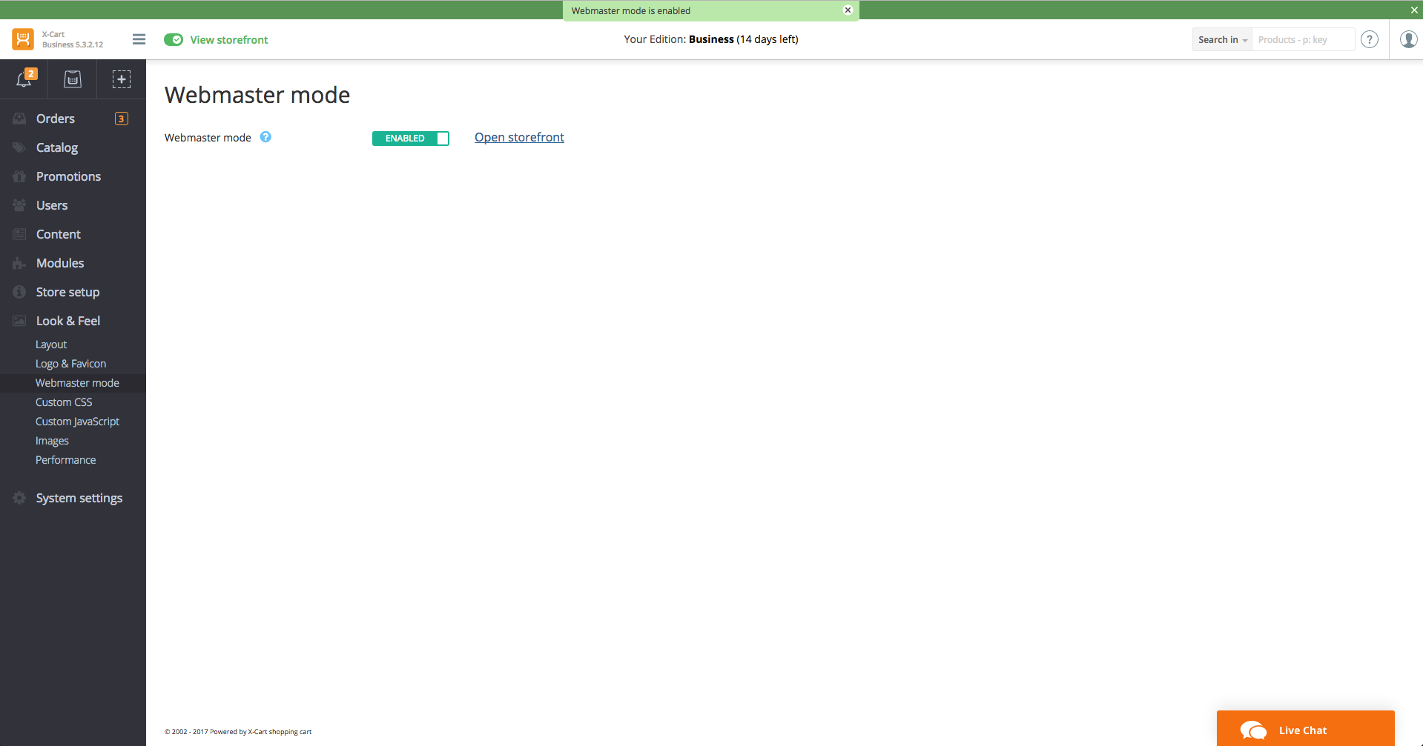Click the Users group icon
1423x746 pixels.
click(19, 205)
